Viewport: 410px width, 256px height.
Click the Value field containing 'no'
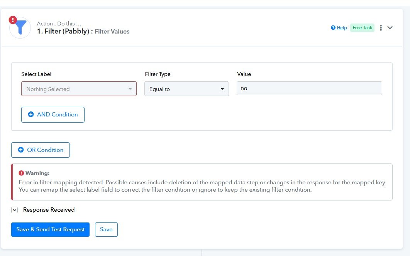coord(309,88)
